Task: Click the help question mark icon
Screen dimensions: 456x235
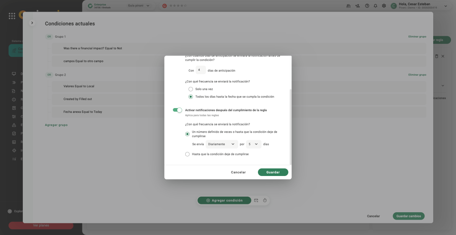Action: point(367,6)
